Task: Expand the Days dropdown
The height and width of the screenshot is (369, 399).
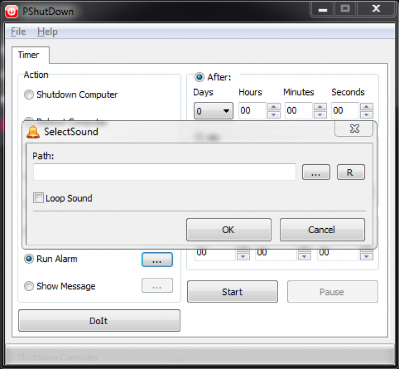Action: [x=213, y=111]
